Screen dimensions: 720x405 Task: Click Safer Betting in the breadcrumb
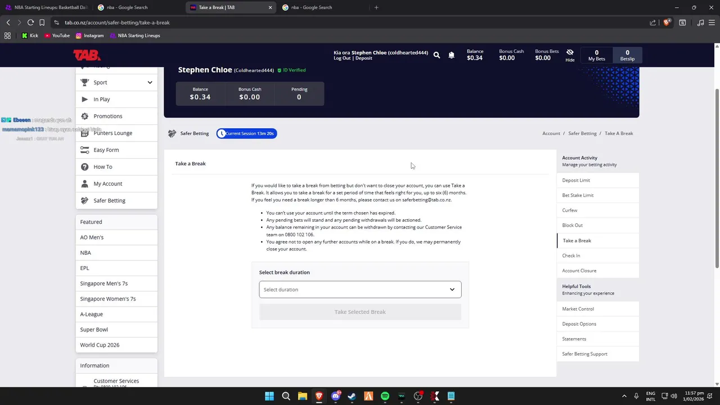click(x=582, y=133)
